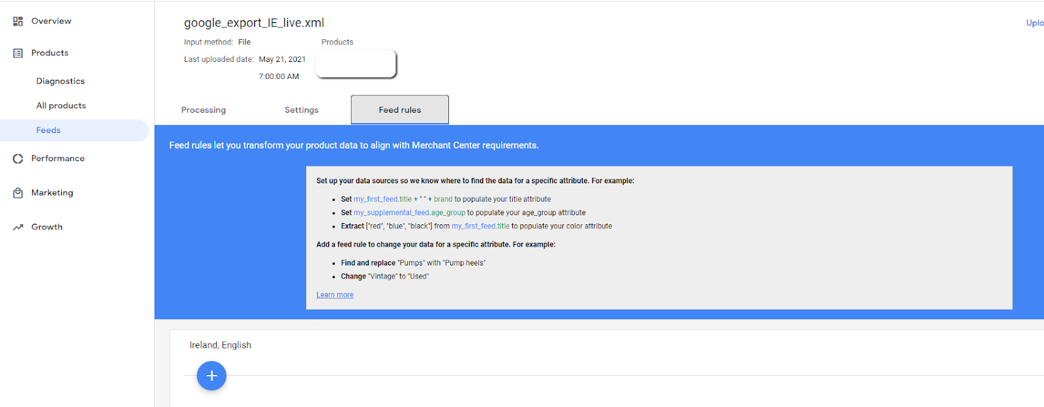Image resolution: width=1044 pixels, height=407 pixels.
Task: Click the brand attribute example text
Action: coord(443,200)
